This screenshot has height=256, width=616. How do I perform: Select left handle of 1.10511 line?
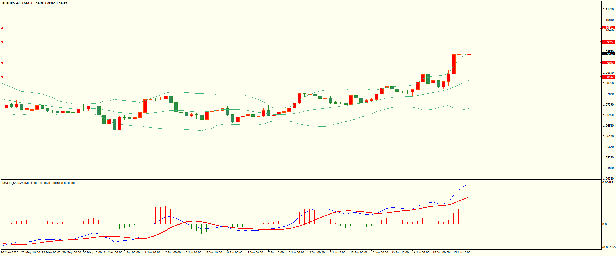pos(2,28)
